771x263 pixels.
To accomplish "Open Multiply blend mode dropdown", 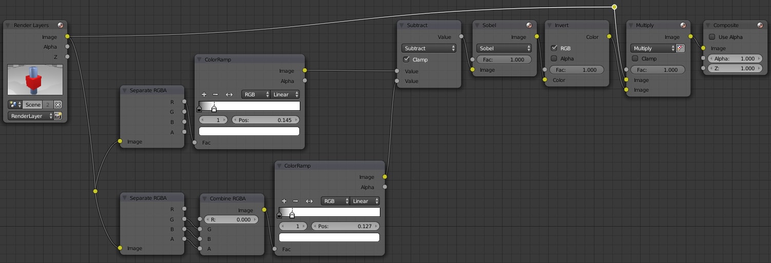I will click(653, 48).
